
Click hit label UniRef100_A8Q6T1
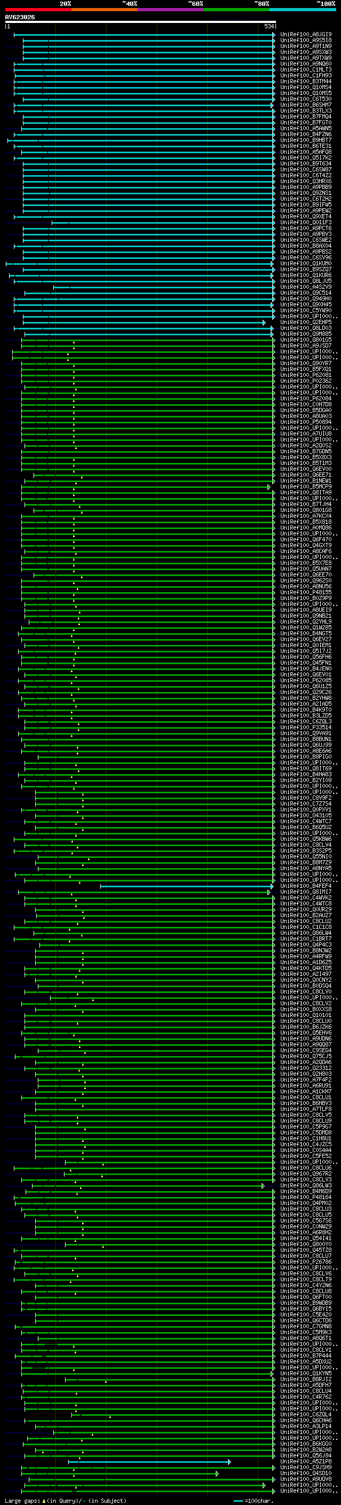306,1338
